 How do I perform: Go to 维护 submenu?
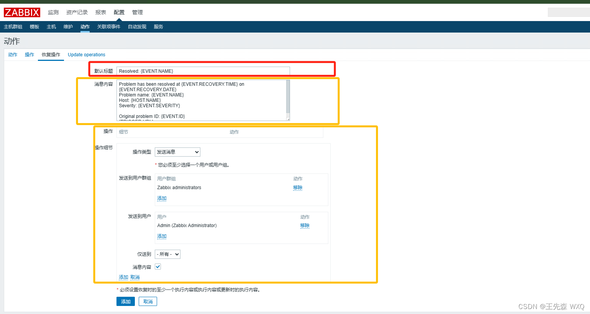(x=68, y=27)
